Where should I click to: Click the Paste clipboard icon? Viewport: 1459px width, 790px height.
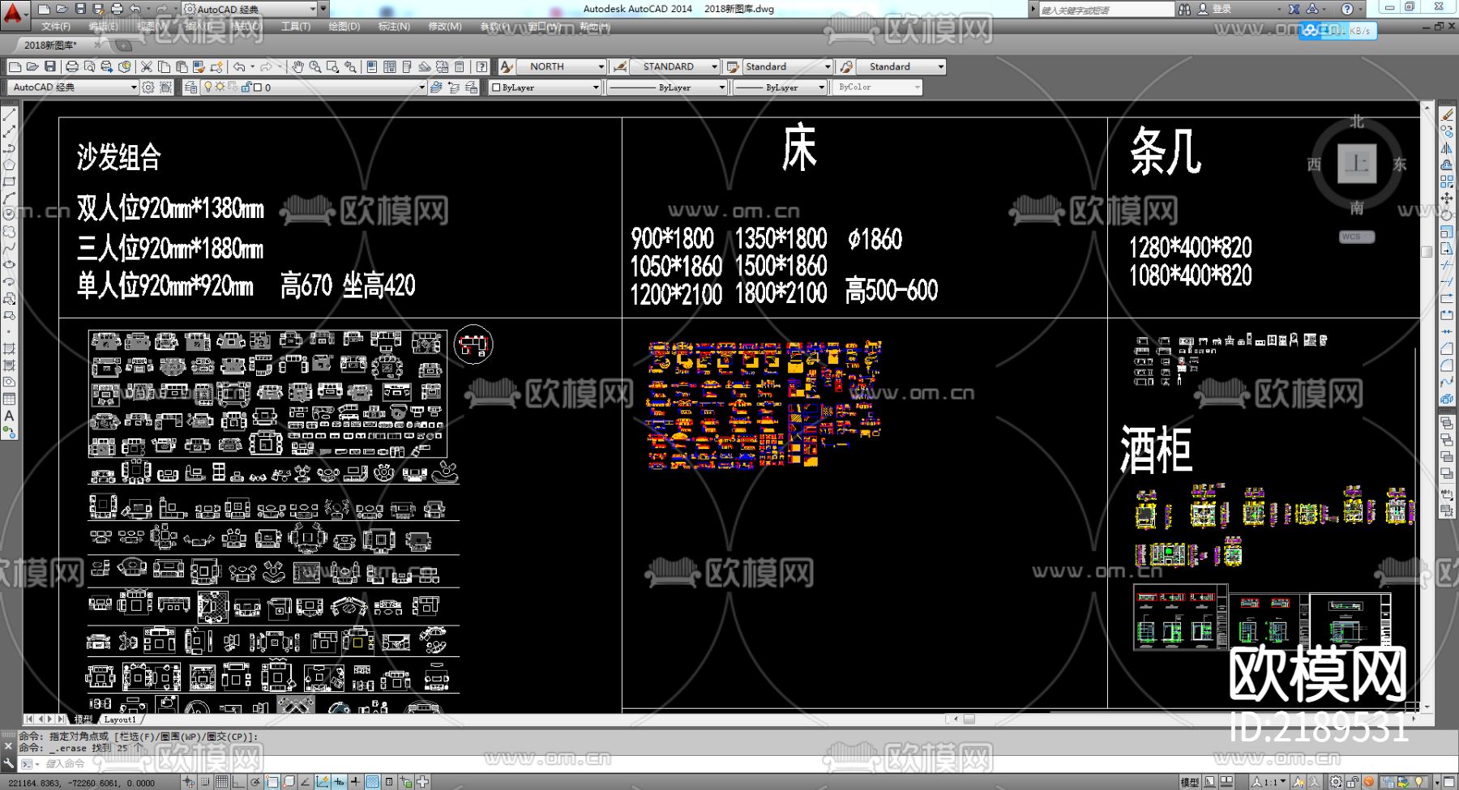click(x=182, y=66)
